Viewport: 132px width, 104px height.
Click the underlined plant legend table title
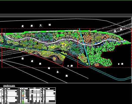[9, 86]
